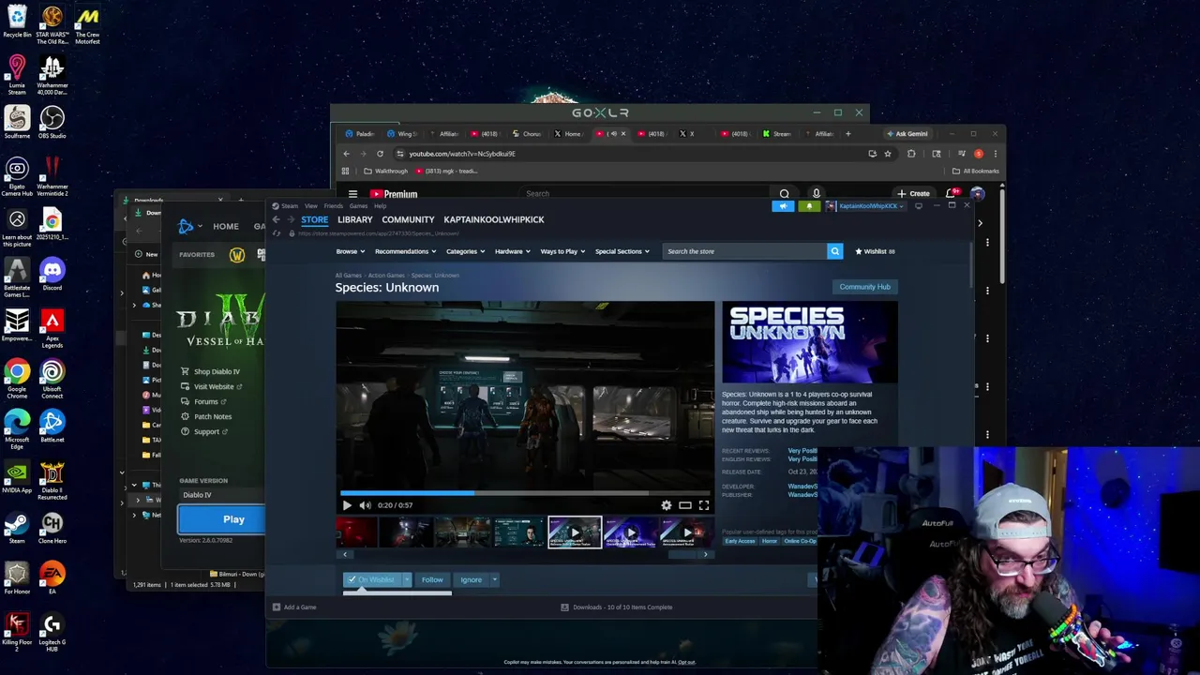Switch to Steam LIBRARY tab

coord(354,219)
